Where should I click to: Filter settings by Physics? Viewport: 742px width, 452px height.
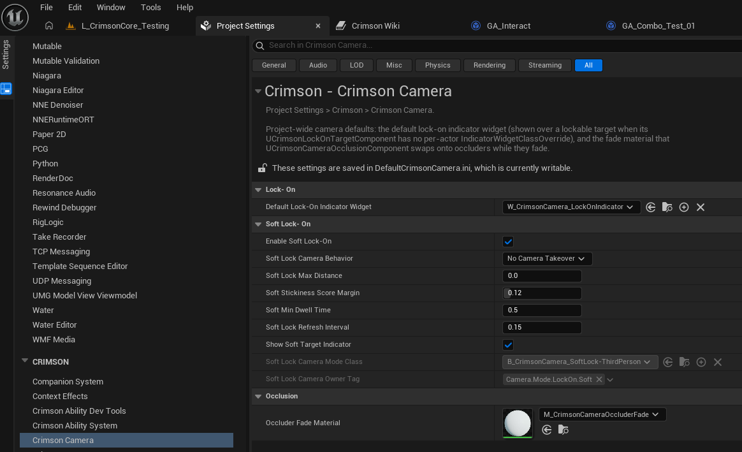tap(438, 65)
